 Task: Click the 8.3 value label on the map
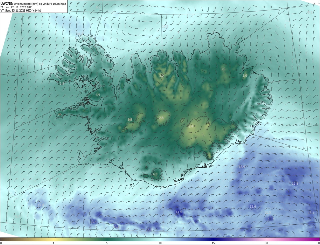point(18,32)
